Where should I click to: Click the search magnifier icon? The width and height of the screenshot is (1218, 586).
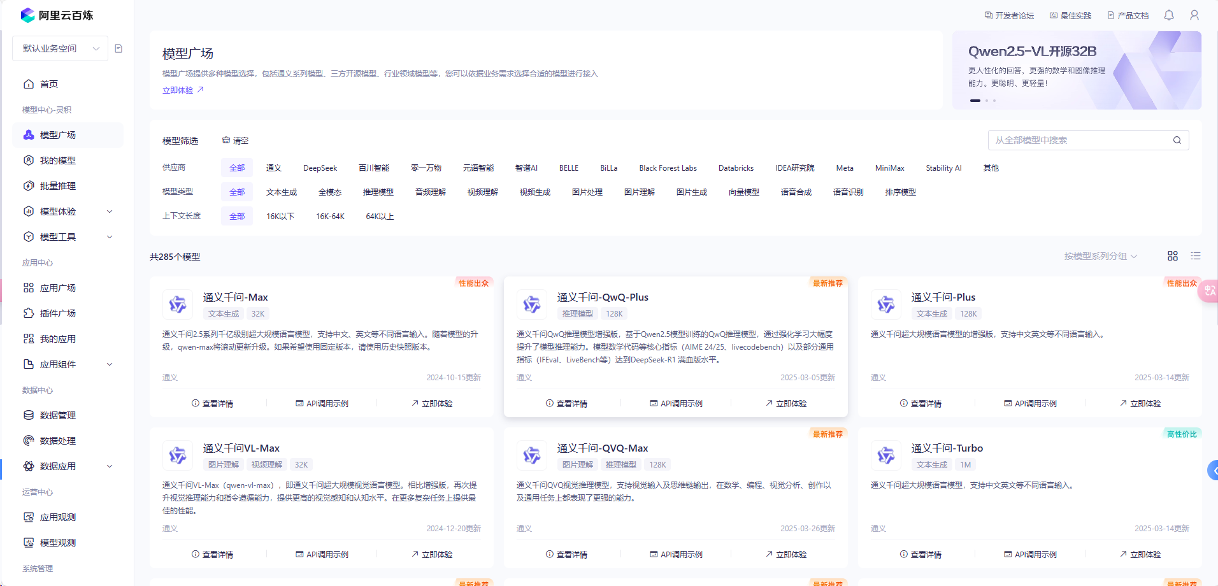(x=1177, y=140)
